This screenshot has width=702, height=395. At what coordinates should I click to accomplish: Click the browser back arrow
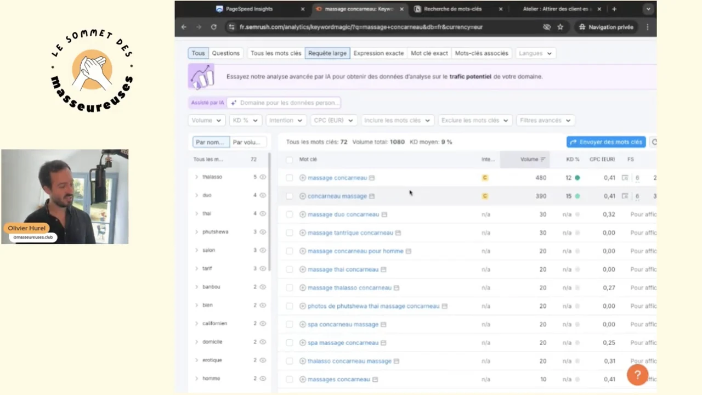pyautogui.click(x=184, y=27)
